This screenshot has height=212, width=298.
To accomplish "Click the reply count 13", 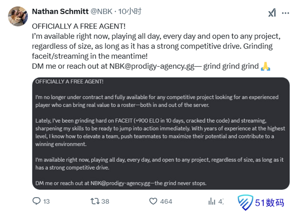I will tap(46, 202).
